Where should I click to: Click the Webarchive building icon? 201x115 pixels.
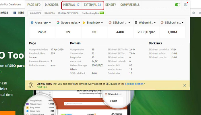click(136, 23)
